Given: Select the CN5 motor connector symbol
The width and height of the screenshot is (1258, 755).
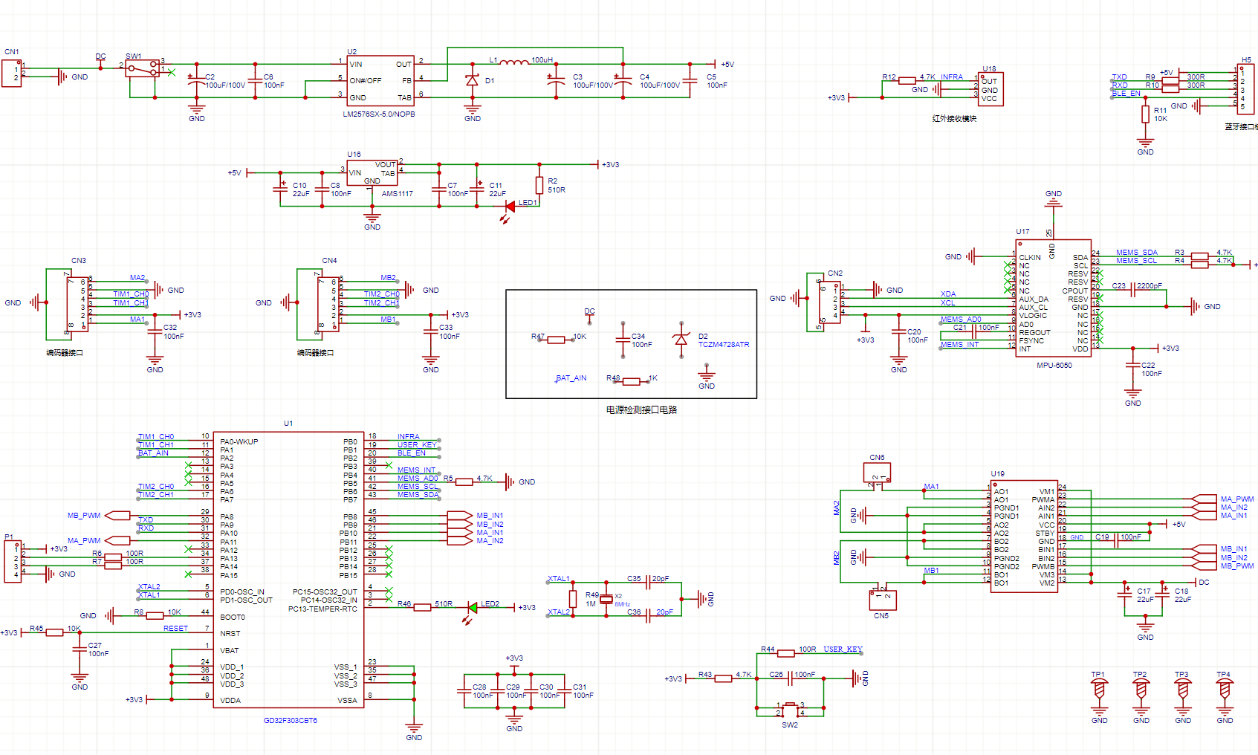Looking at the screenshot, I should pos(882,600).
